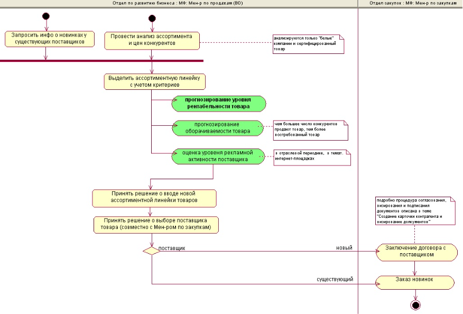The height and width of the screenshot is (314, 463).
Task: Select "Принять решение о вводе новой ассортиментной линейки"
Action: coord(154,198)
